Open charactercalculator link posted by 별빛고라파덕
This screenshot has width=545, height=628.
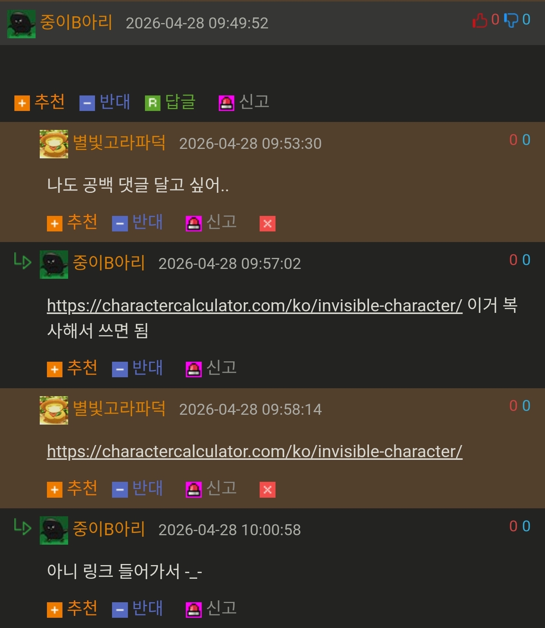pos(255,451)
